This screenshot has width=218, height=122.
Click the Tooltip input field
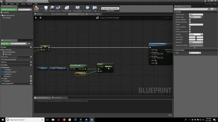[x=196, y=25]
